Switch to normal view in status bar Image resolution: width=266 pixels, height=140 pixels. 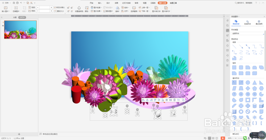(x=210, y=138)
